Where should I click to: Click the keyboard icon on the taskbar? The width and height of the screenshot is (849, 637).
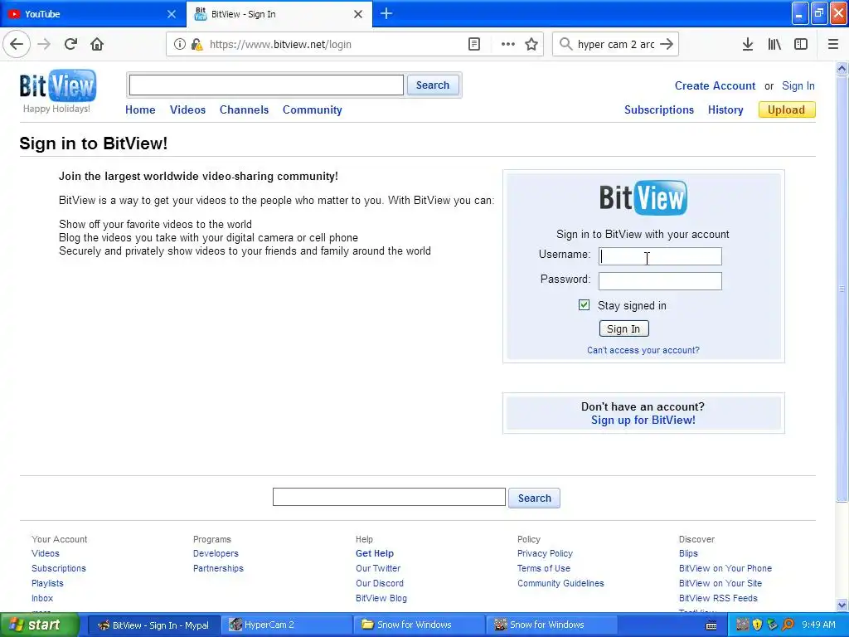(711, 625)
